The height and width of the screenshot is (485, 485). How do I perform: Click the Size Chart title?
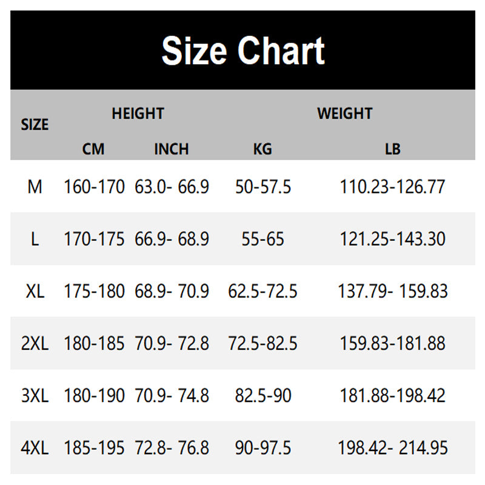pyautogui.click(x=243, y=51)
